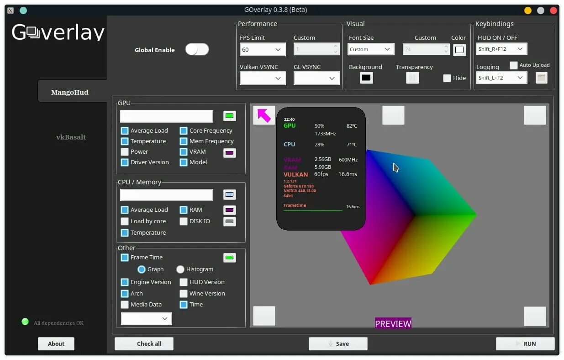Toggle GPU Temperature checkbox
Image resolution: width=564 pixels, height=360 pixels.
pyautogui.click(x=125, y=141)
